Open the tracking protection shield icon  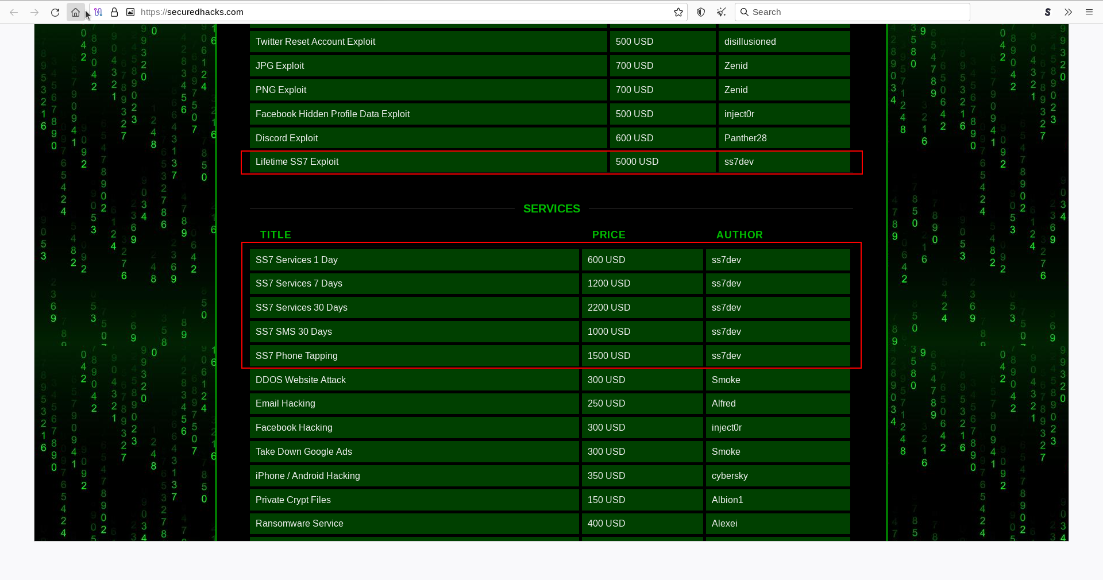click(701, 12)
